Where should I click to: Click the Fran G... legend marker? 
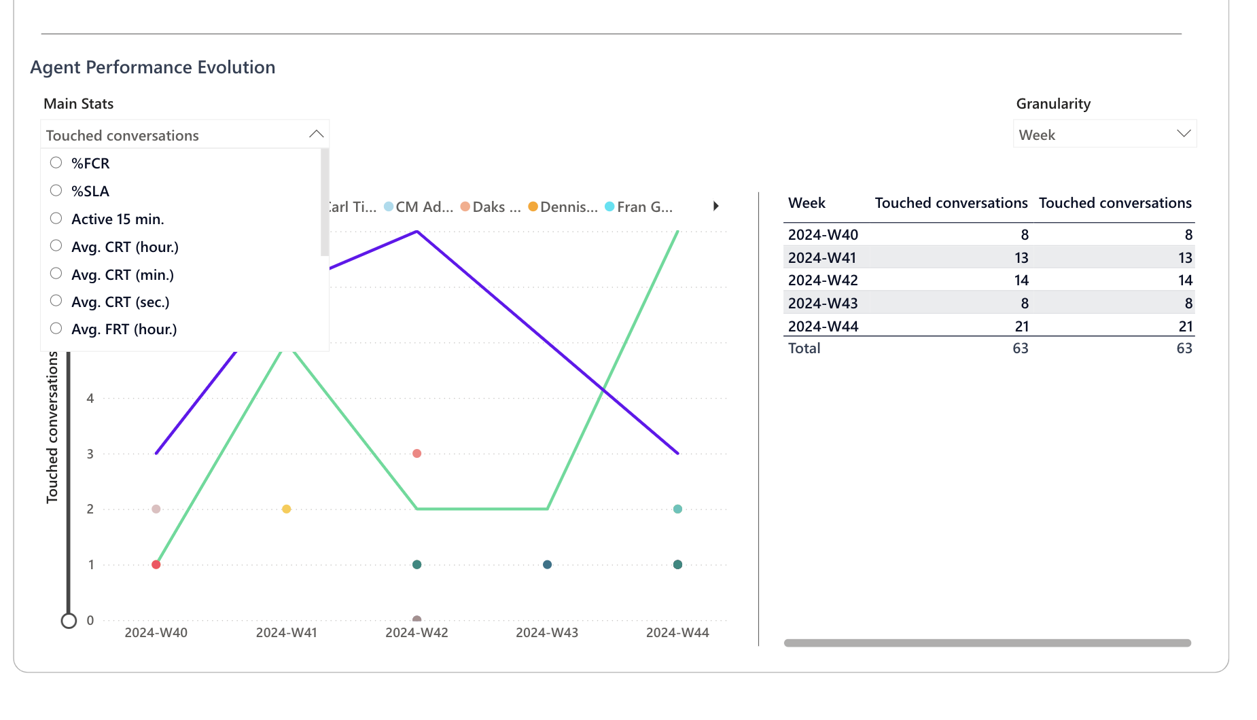[609, 206]
